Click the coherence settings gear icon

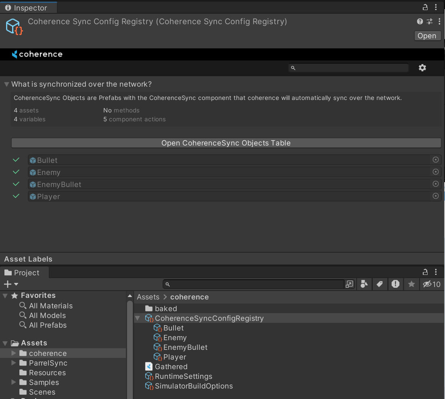[x=422, y=68]
